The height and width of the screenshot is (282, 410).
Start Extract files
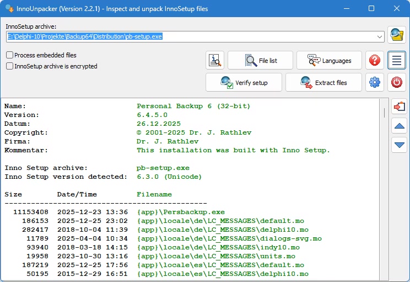click(x=323, y=82)
